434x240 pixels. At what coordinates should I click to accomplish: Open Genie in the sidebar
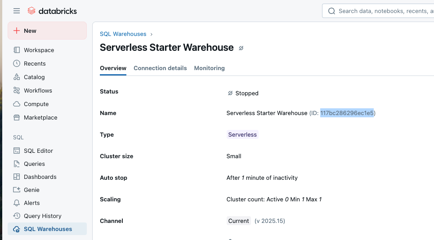click(x=47, y=190)
